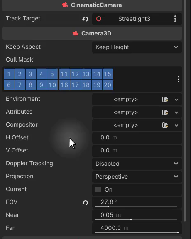
Task: Reset the FOV value to default
Action: pyautogui.click(x=85, y=203)
